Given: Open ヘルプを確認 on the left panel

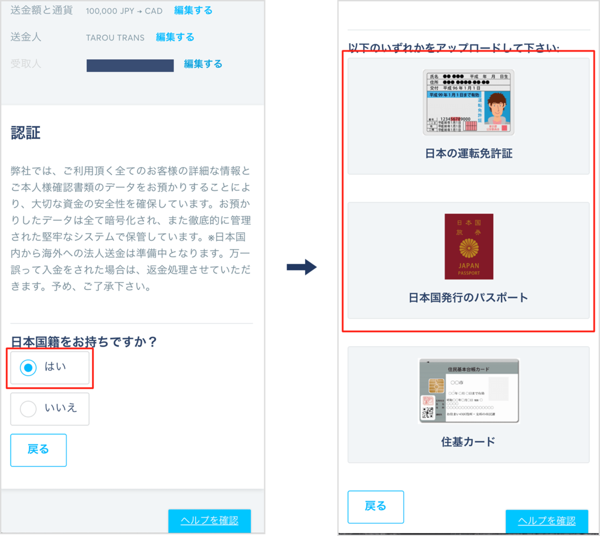Looking at the screenshot, I should click(x=209, y=521).
